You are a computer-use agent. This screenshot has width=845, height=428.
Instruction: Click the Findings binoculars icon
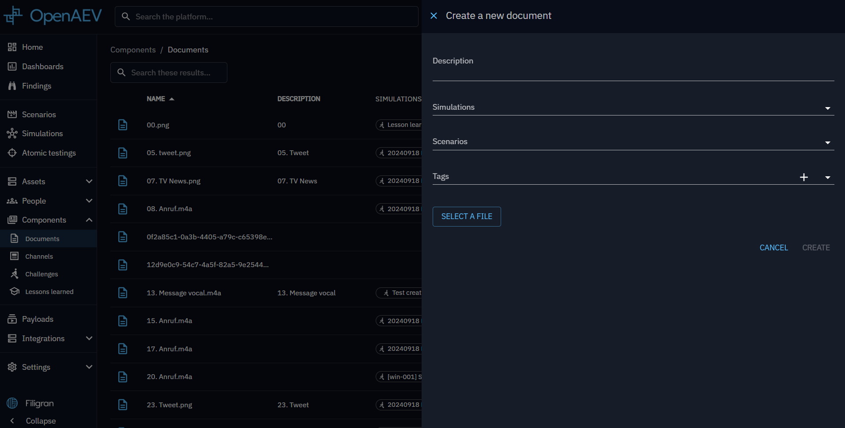12,86
